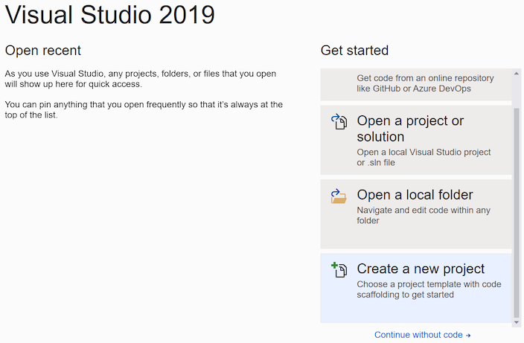The image size is (524, 343).
Task: Click the Open a project or solution icon
Action: (x=339, y=122)
